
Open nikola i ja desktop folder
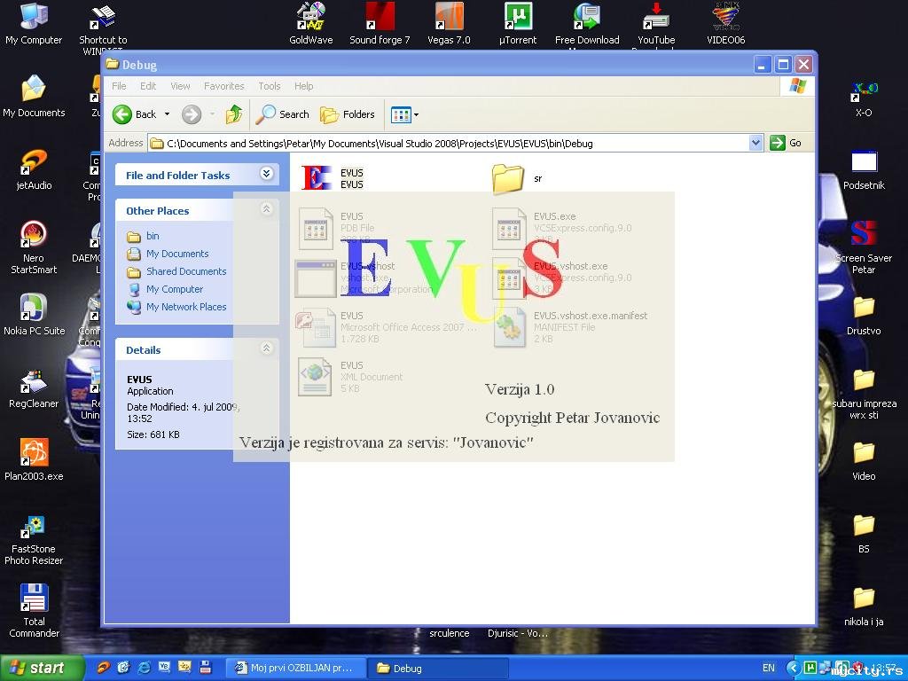pyautogui.click(x=864, y=606)
